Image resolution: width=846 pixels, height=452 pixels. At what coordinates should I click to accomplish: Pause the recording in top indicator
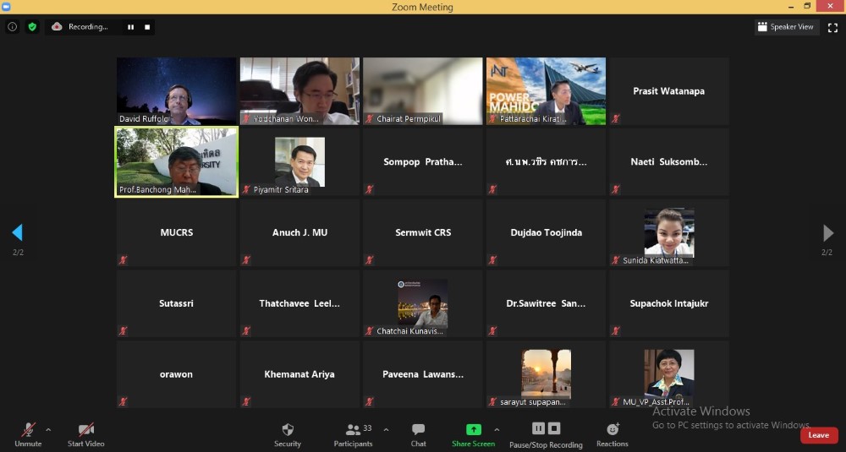pos(130,27)
